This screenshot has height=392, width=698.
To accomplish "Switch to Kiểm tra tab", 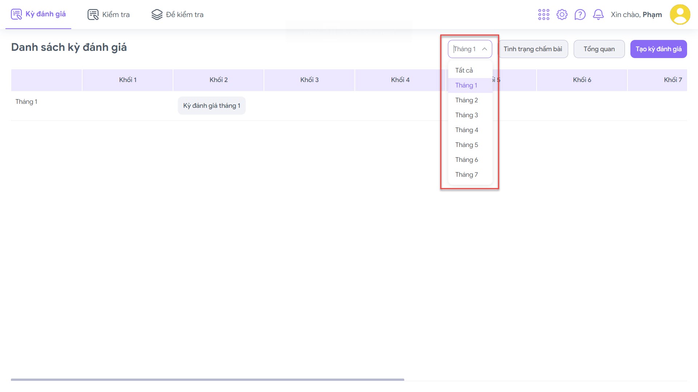I will 116,15.
